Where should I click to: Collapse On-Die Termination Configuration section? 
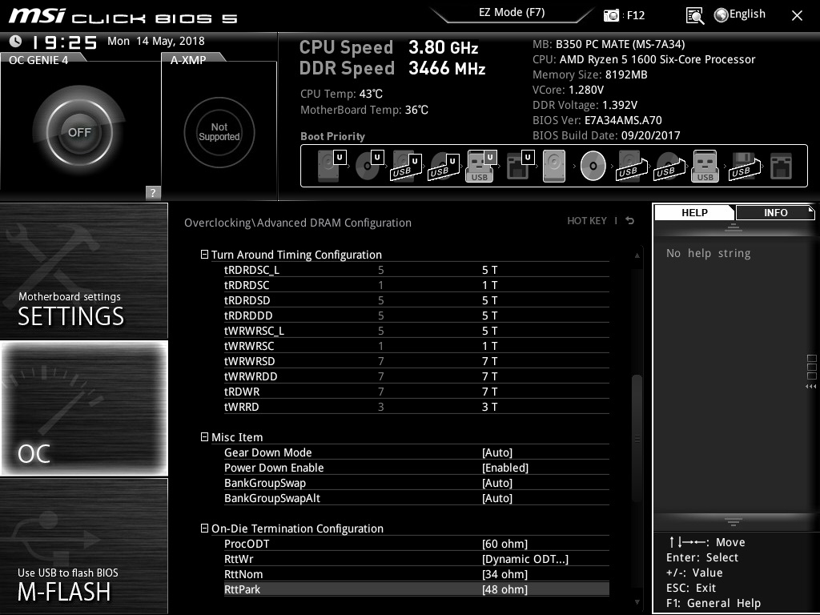pos(204,529)
